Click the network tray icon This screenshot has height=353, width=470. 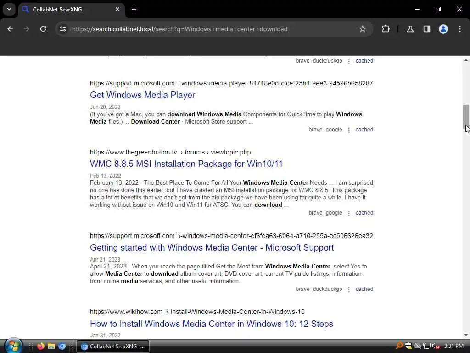(427, 346)
